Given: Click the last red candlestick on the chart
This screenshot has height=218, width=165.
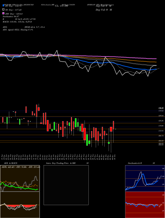Looking at the screenshot, I should [x=114, y=125].
